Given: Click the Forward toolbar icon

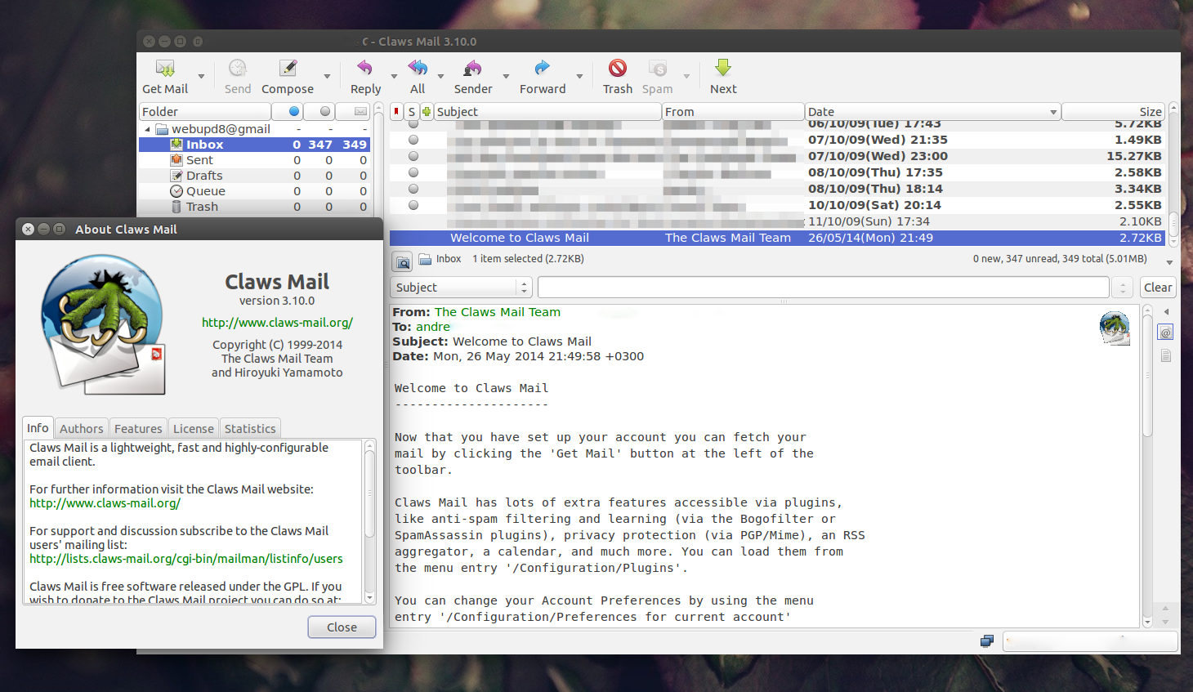Looking at the screenshot, I should [542, 68].
